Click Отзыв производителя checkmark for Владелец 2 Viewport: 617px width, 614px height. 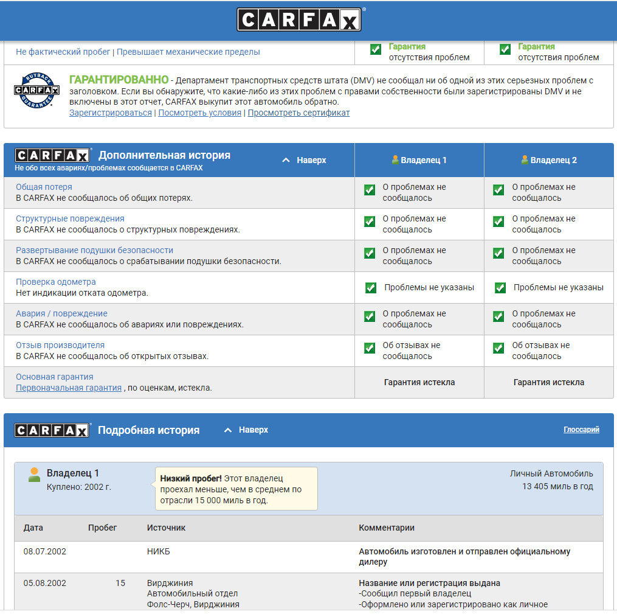pos(498,347)
